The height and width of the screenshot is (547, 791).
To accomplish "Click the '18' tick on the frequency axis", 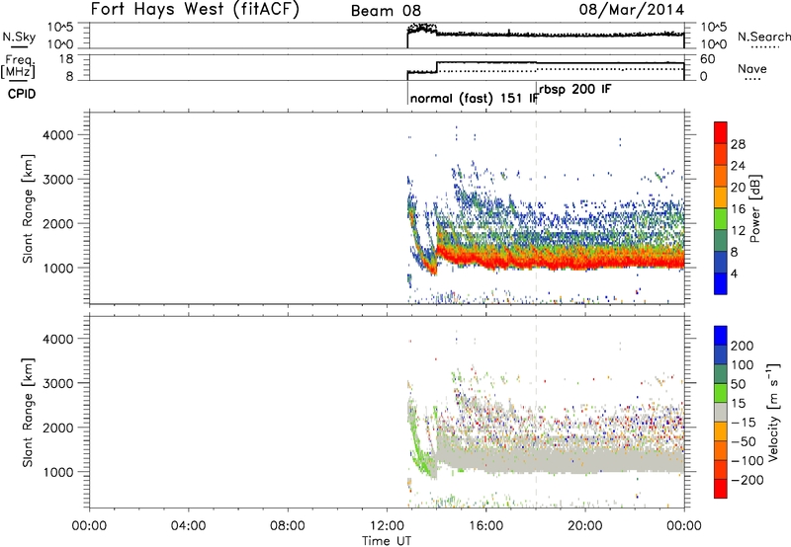I will click(66, 59).
